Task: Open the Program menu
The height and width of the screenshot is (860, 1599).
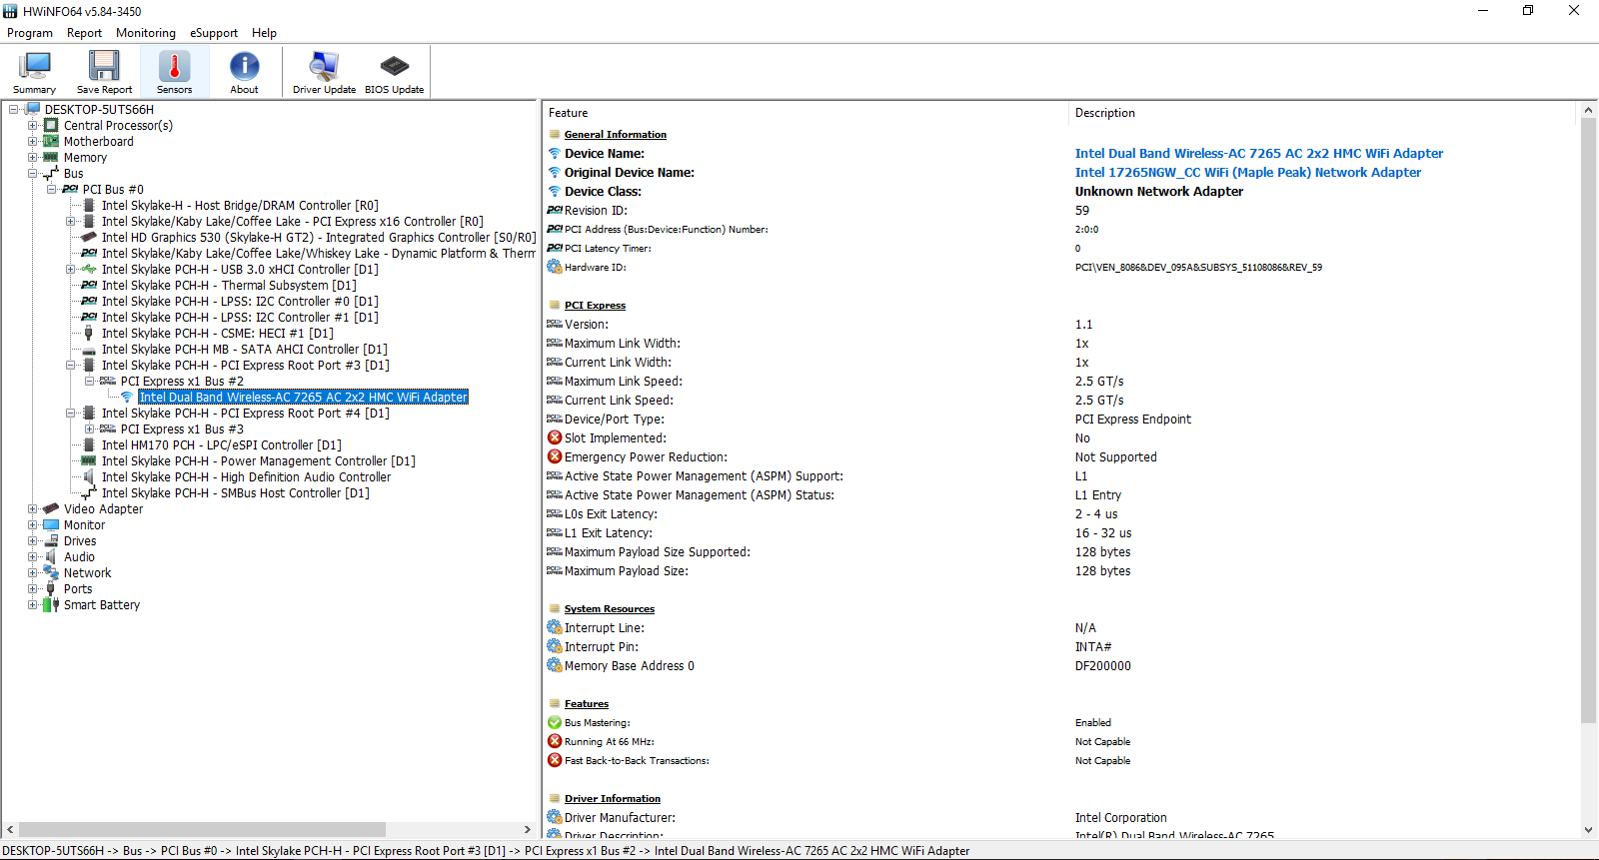Action: tap(30, 33)
